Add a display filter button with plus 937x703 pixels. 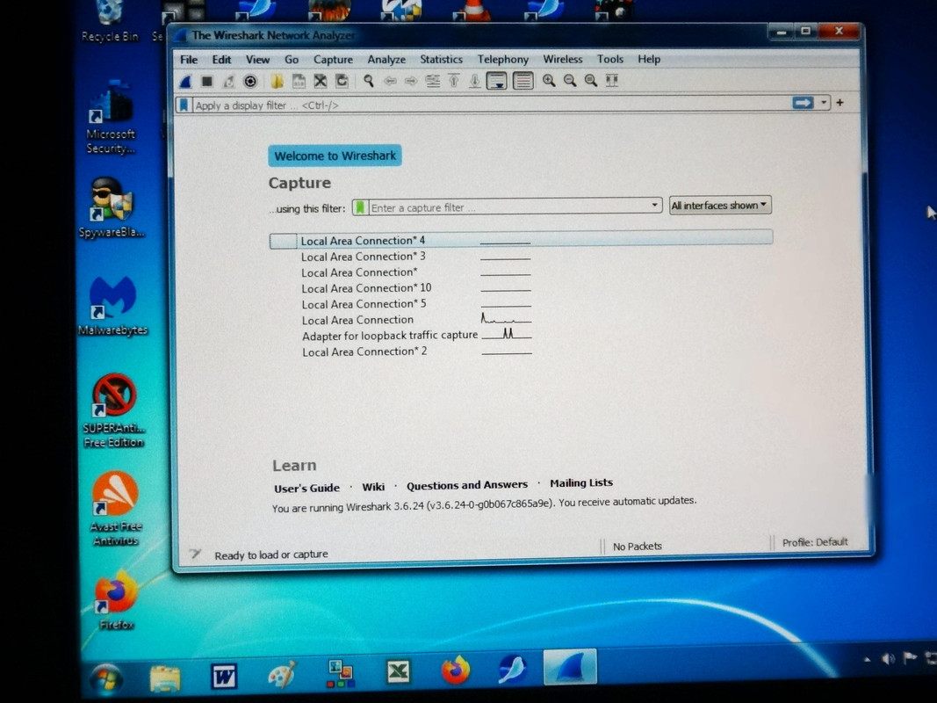840,103
